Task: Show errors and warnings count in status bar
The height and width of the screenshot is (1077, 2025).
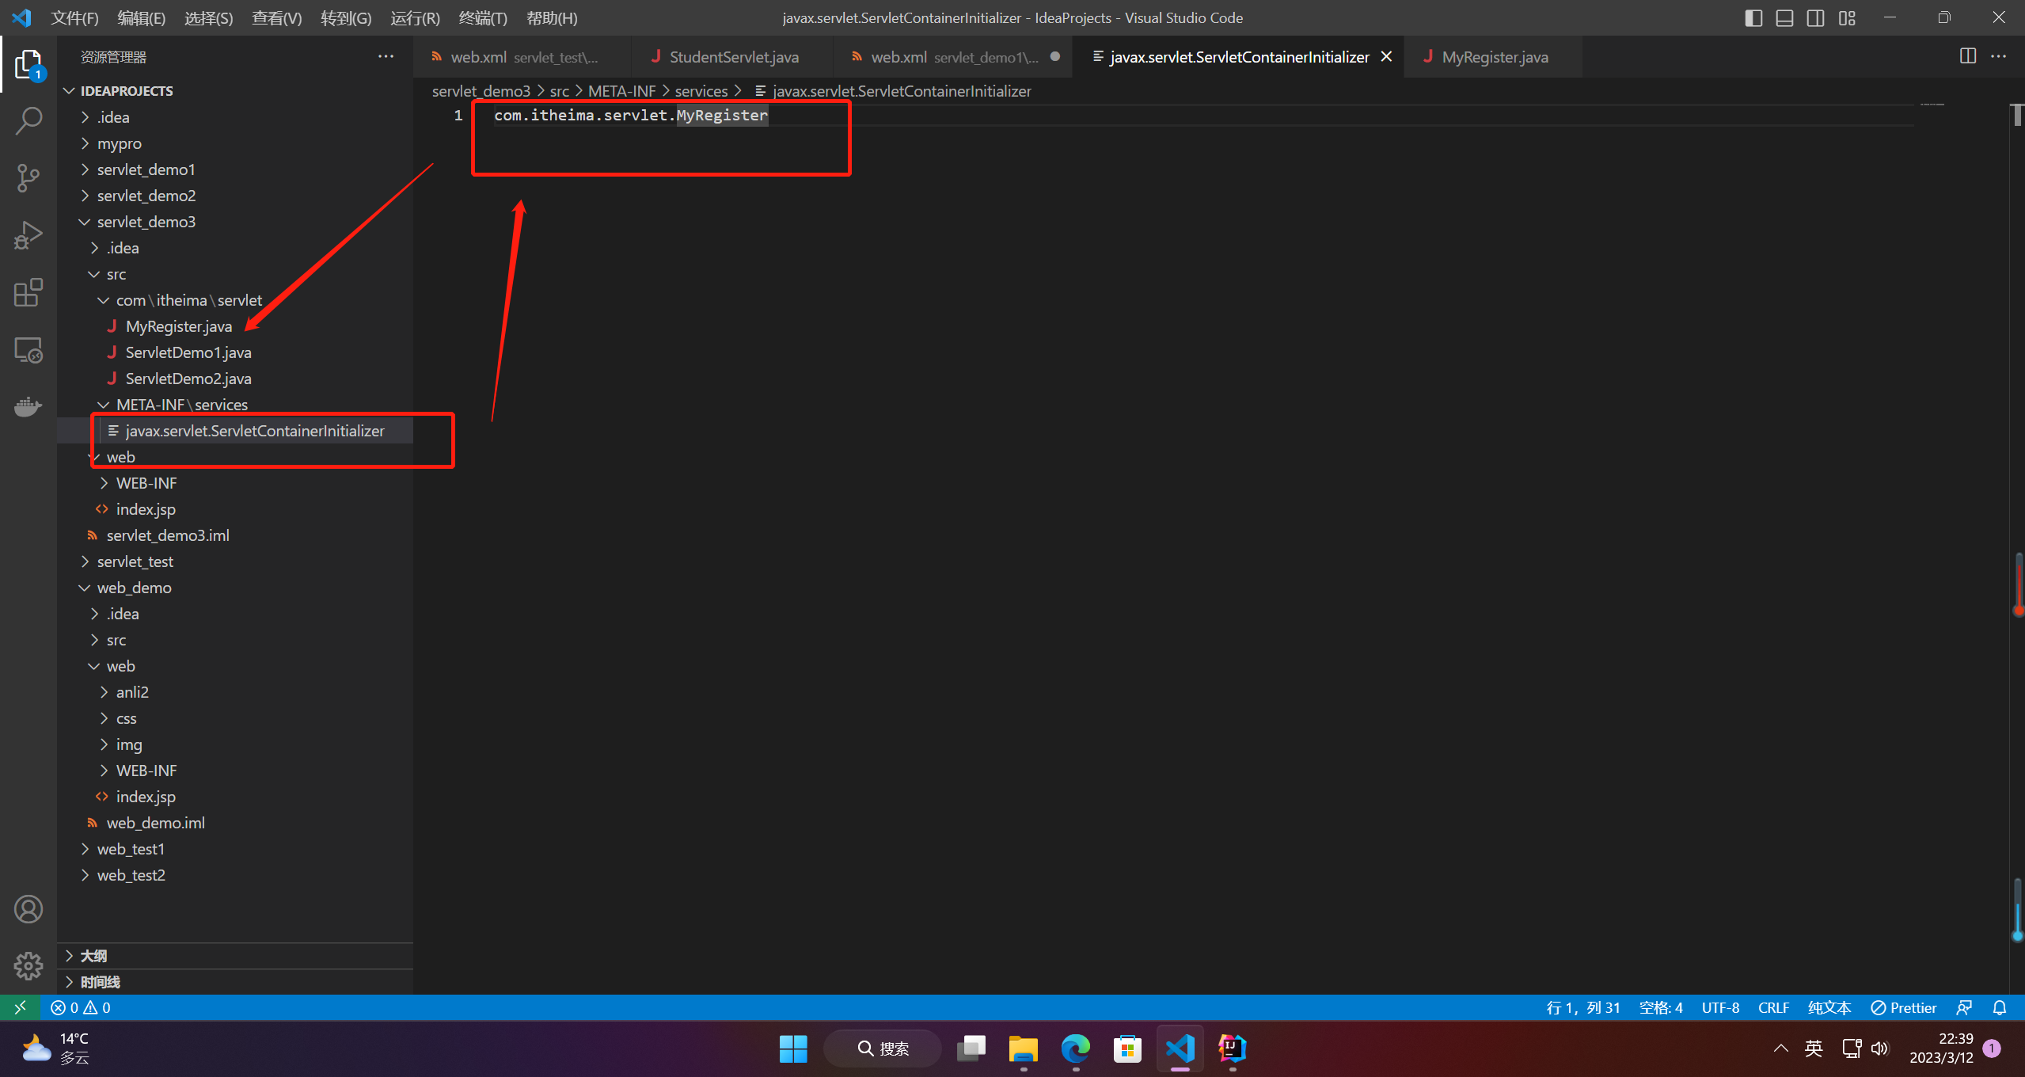Action: point(81,1007)
